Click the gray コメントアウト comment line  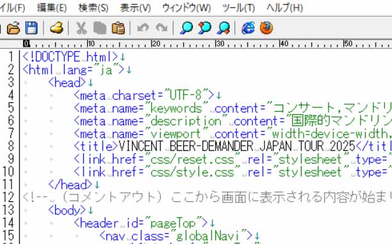[208, 197]
